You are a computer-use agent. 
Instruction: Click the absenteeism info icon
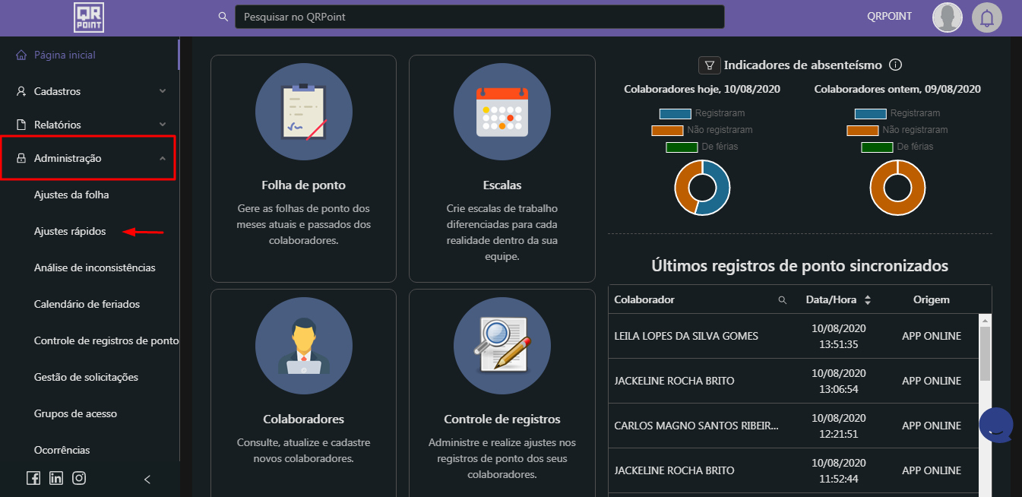point(895,65)
